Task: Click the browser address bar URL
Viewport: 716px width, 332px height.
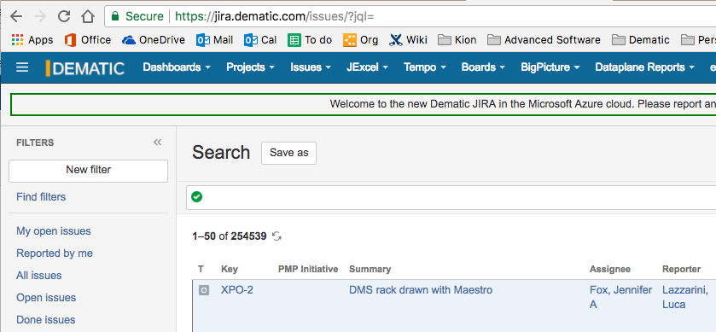Action: tap(275, 17)
